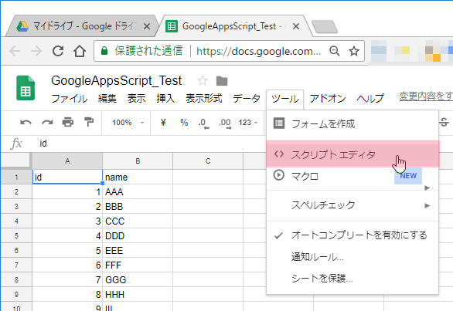This screenshot has width=453, height=311.
Task: Star the GoogleAppsScript_Test document
Action: 203,81
